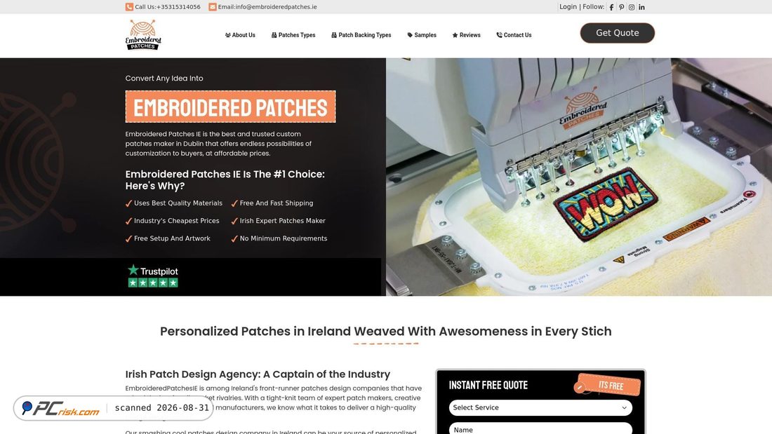The width and height of the screenshot is (772, 434).
Task: Click 'Instant Free Quote' heading
Action: pos(488,386)
